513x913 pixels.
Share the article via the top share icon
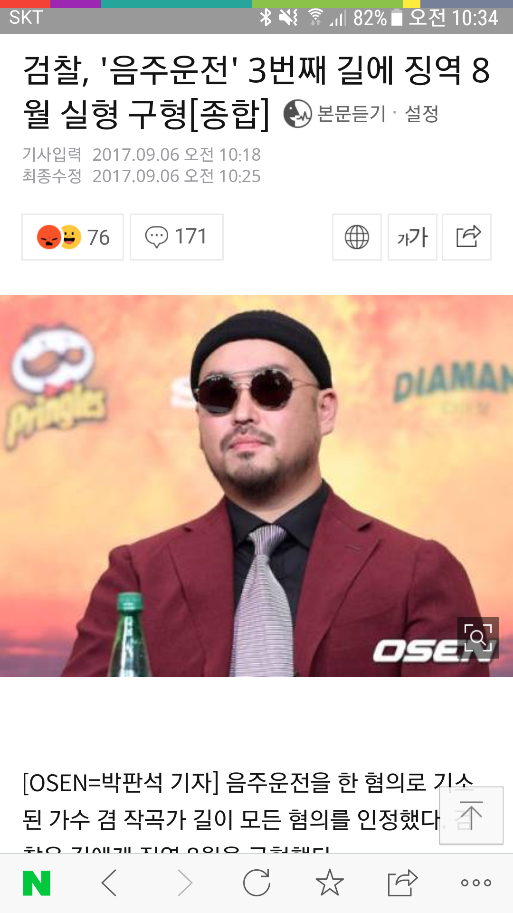[x=467, y=237]
